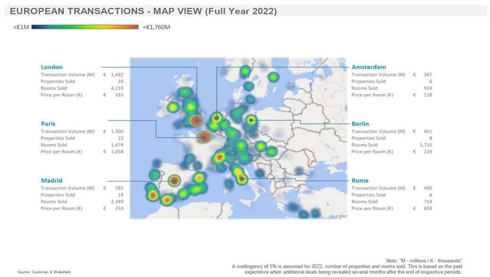Select London Transaction Volume value 1,482
The image size is (490, 277).
coord(117,75)
